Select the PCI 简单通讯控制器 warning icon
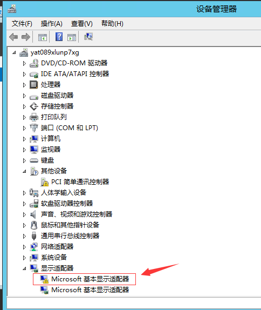261x310 pixels. [x=45, y=182]
